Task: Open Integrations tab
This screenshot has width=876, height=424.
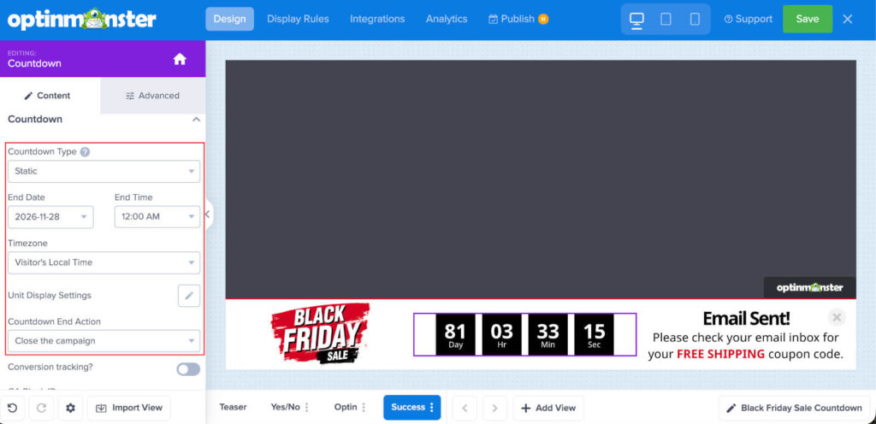Action: pos(377,19)
